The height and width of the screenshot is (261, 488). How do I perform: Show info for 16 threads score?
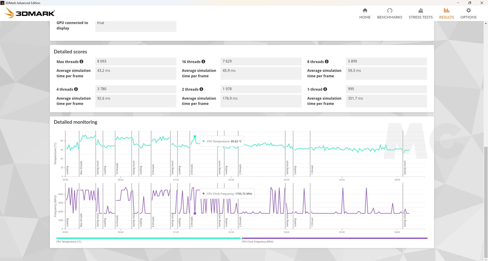point(203,62)
